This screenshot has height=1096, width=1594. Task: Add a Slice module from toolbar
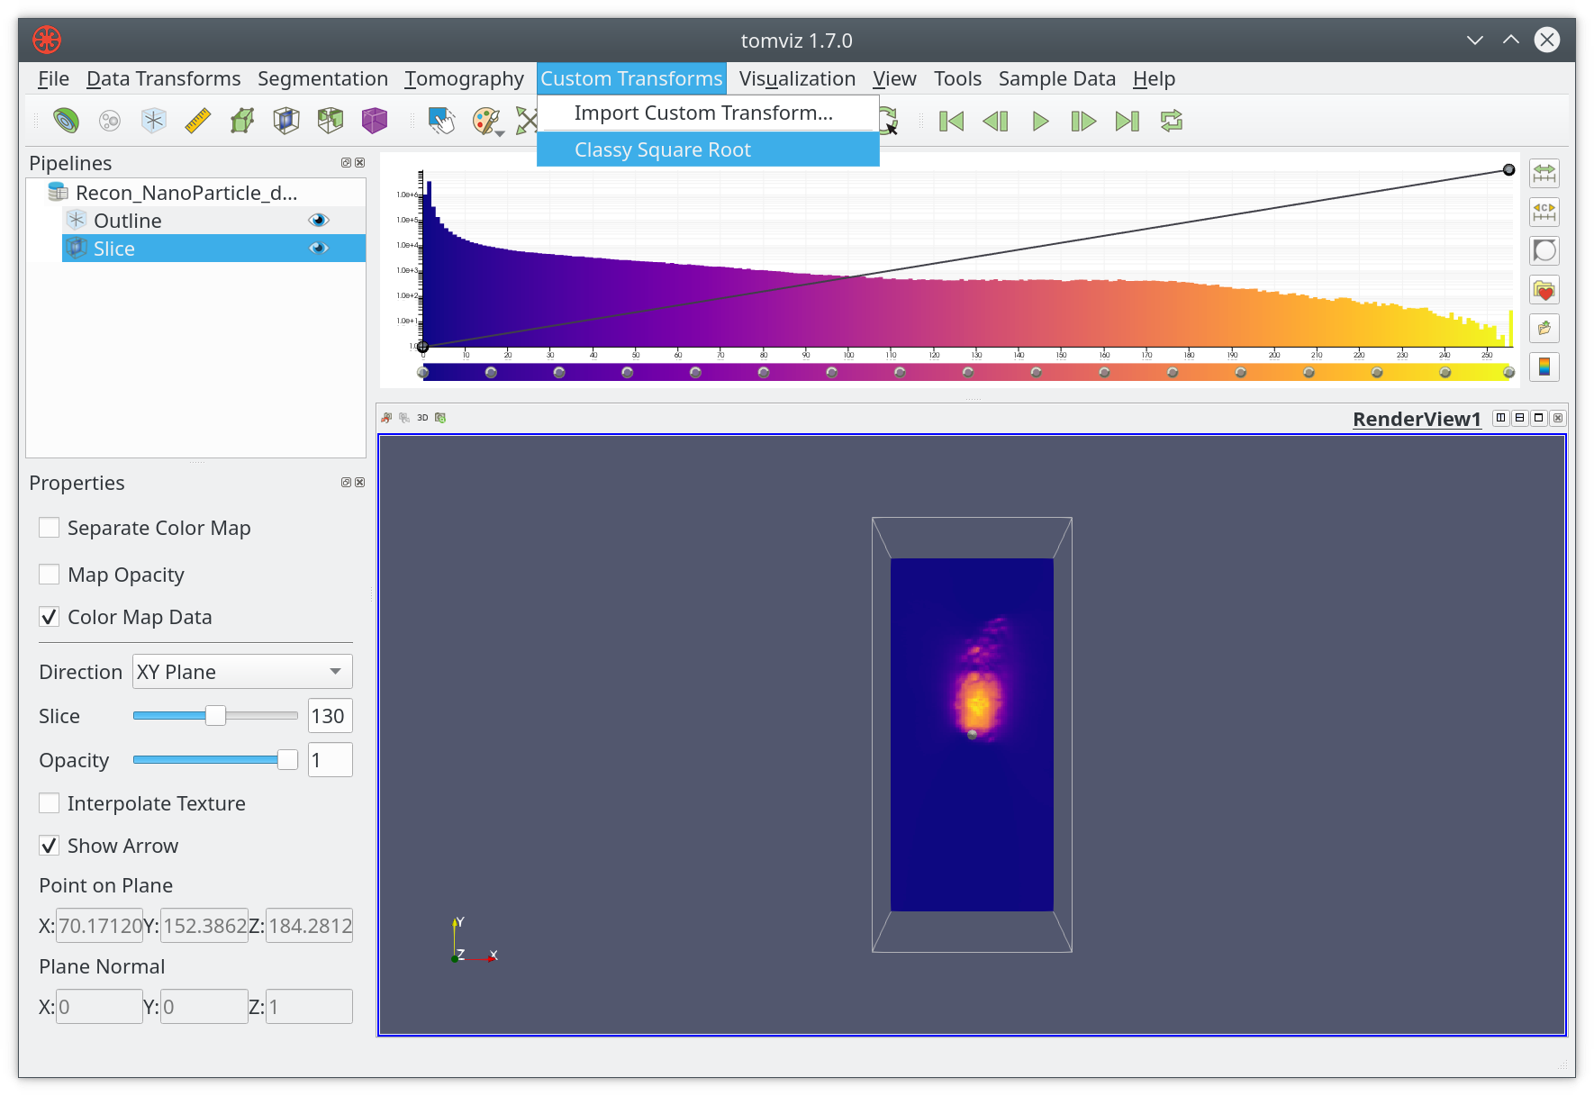286,121
